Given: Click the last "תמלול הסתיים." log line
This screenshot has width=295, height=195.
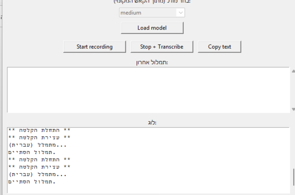Looking at the screenshot, I should [x=32, y=182].
